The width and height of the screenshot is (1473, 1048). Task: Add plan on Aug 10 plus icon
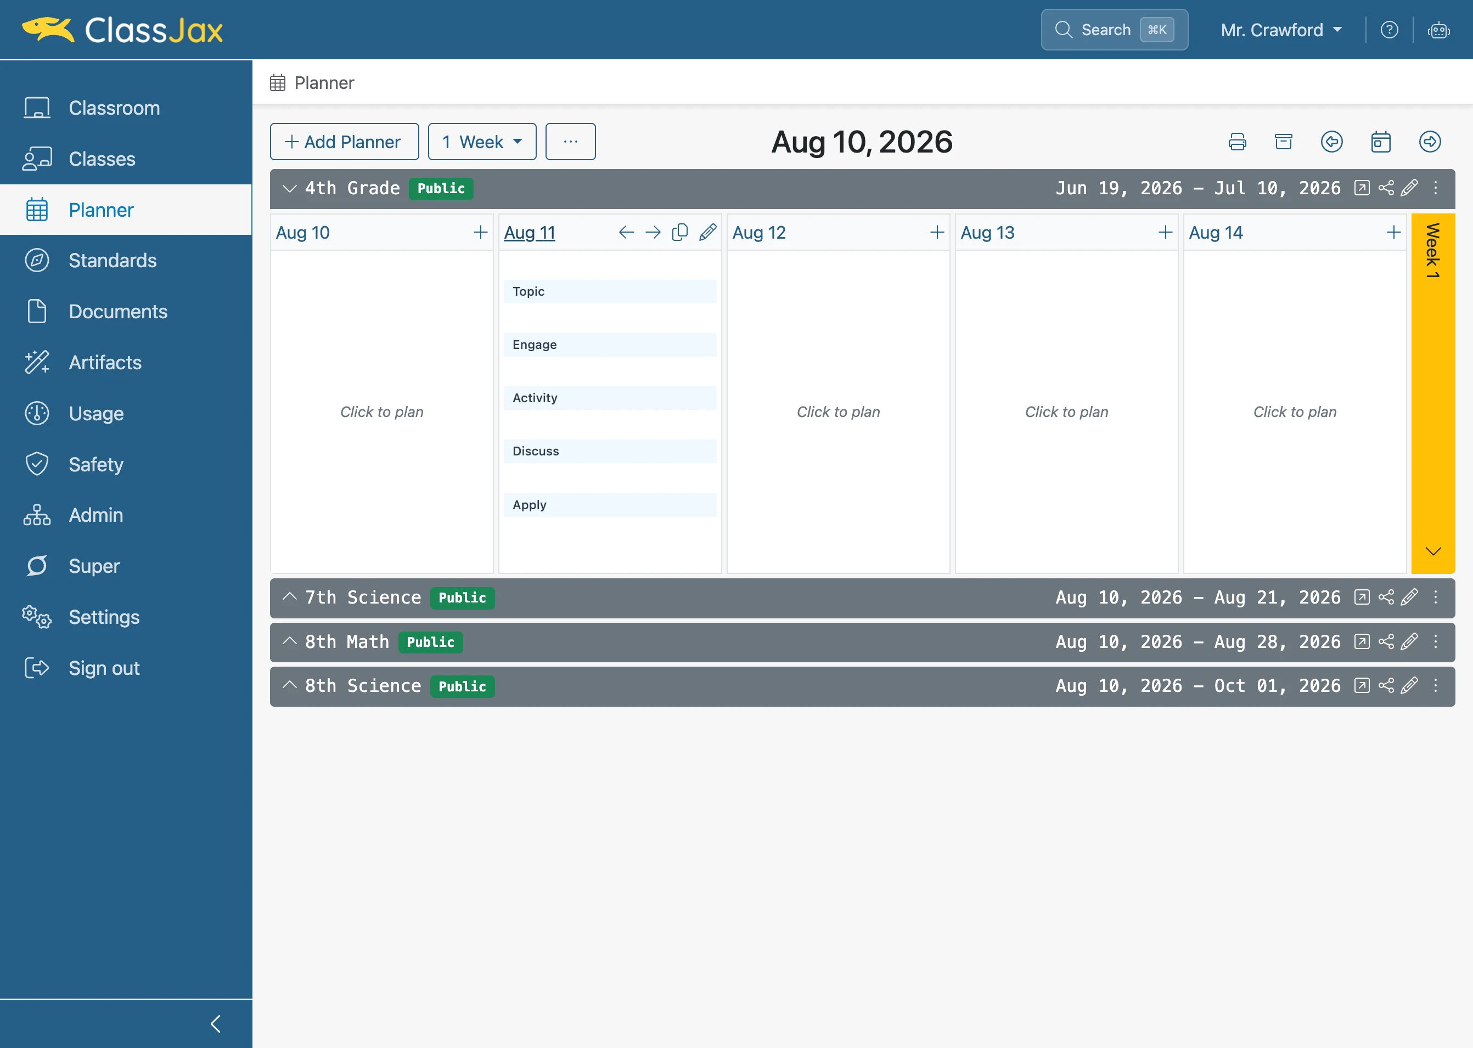point(480,232)
